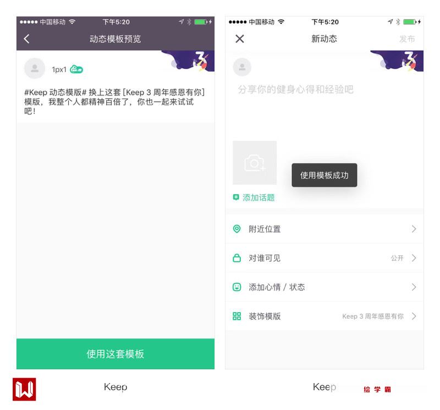Tap the 1px1 user avatar
This screenshot has width=440, height=410.
35,68
